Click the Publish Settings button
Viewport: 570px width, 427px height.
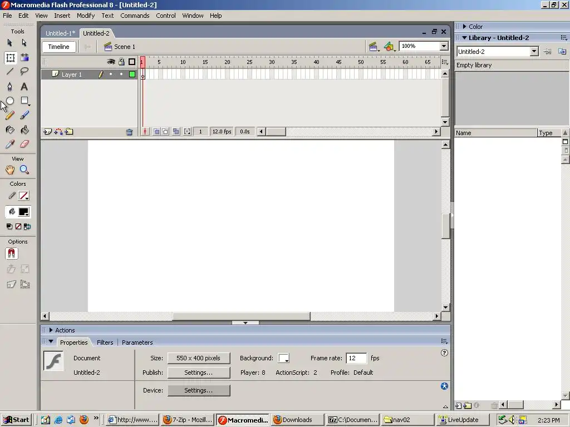tap(199, 373)
